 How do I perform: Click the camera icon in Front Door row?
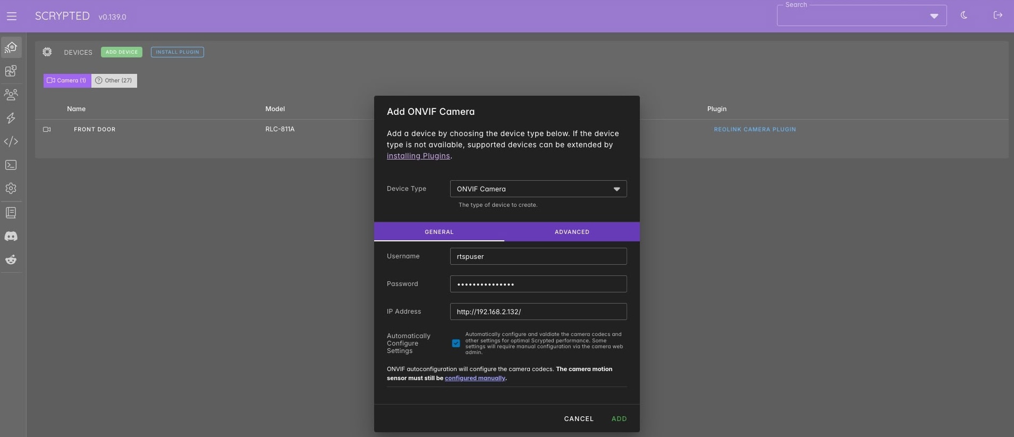tap(47, 129)
